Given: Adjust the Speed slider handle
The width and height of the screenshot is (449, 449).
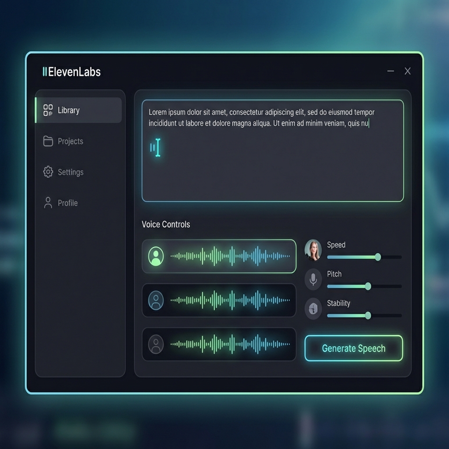Looking at the screenshot, I should [x=378, y=257].
